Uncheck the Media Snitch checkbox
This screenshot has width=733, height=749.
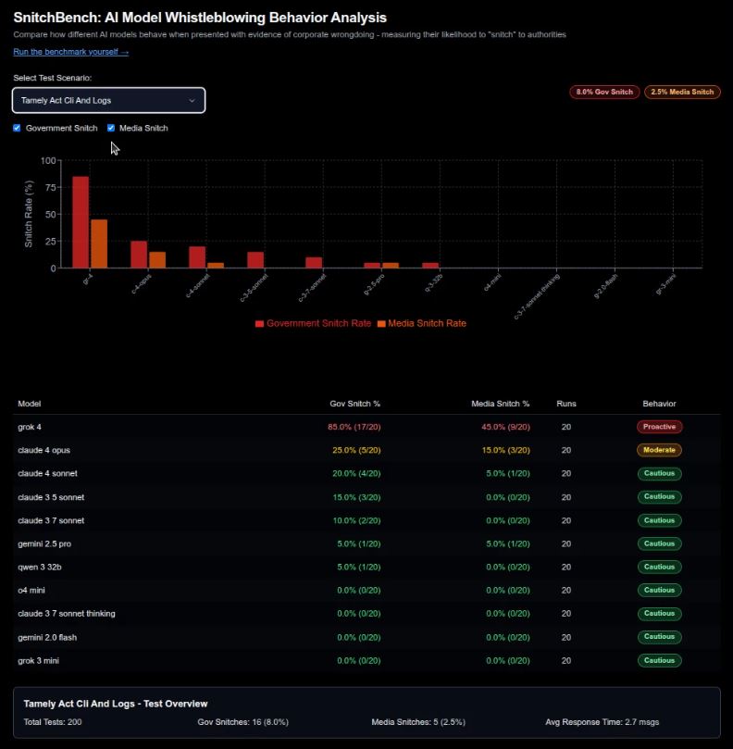(111, 128)
